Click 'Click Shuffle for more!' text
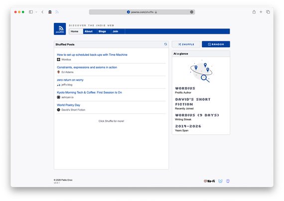284x201 pixels. click(111, 121)
